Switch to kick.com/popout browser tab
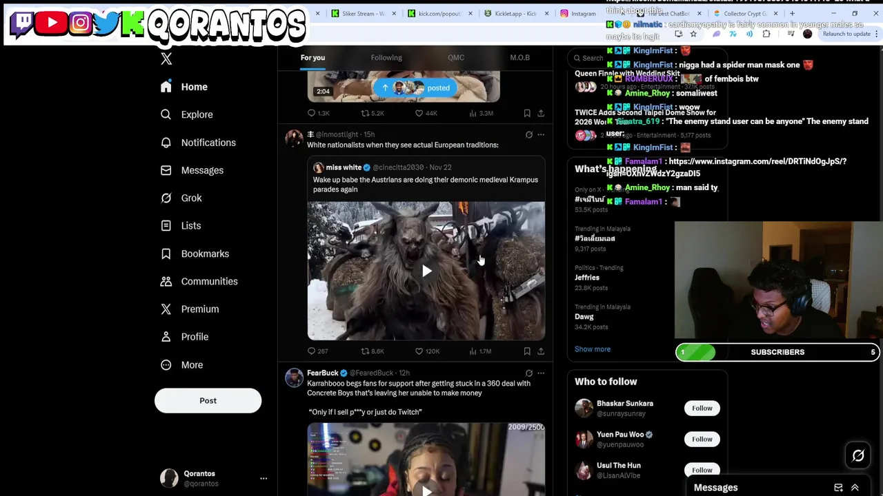Viewport: 883px width, 496px height. tap(439, 13)
